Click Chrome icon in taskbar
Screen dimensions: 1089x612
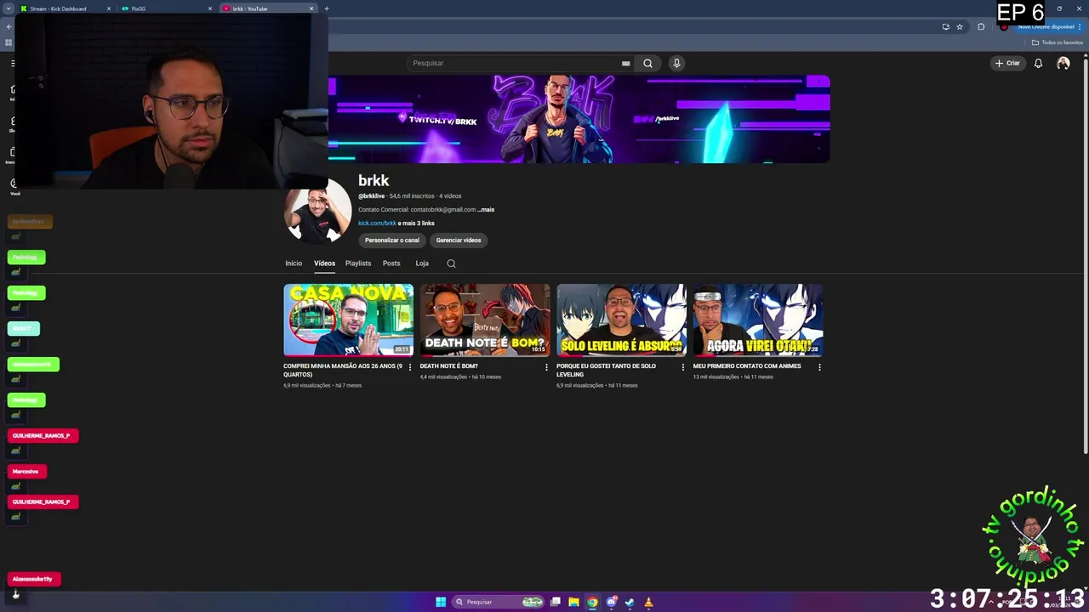coord(592,602)
